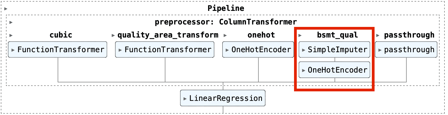The width and height of the screenshot is (448, 115).
Task: Click the preprocessor: ColumnTransformer heading
Action: (x=226, y=22)
